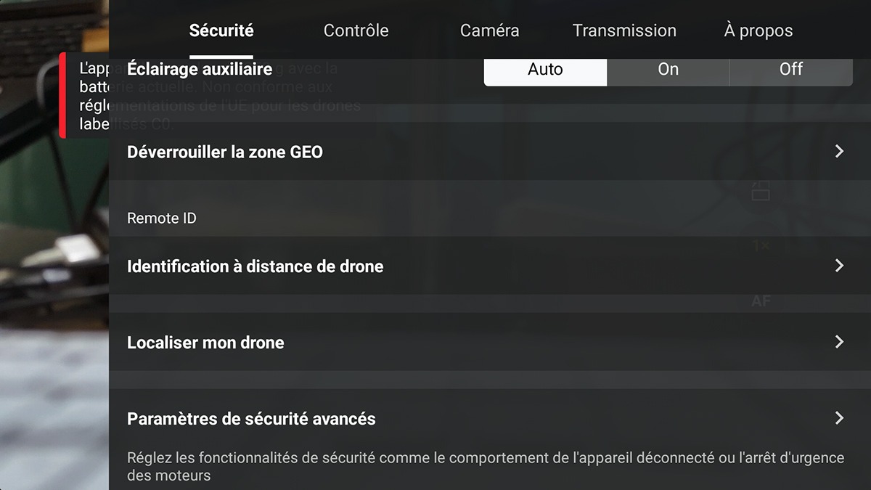
Task: Expand Identification à distance de drone chevron
Action: [839, 266]
